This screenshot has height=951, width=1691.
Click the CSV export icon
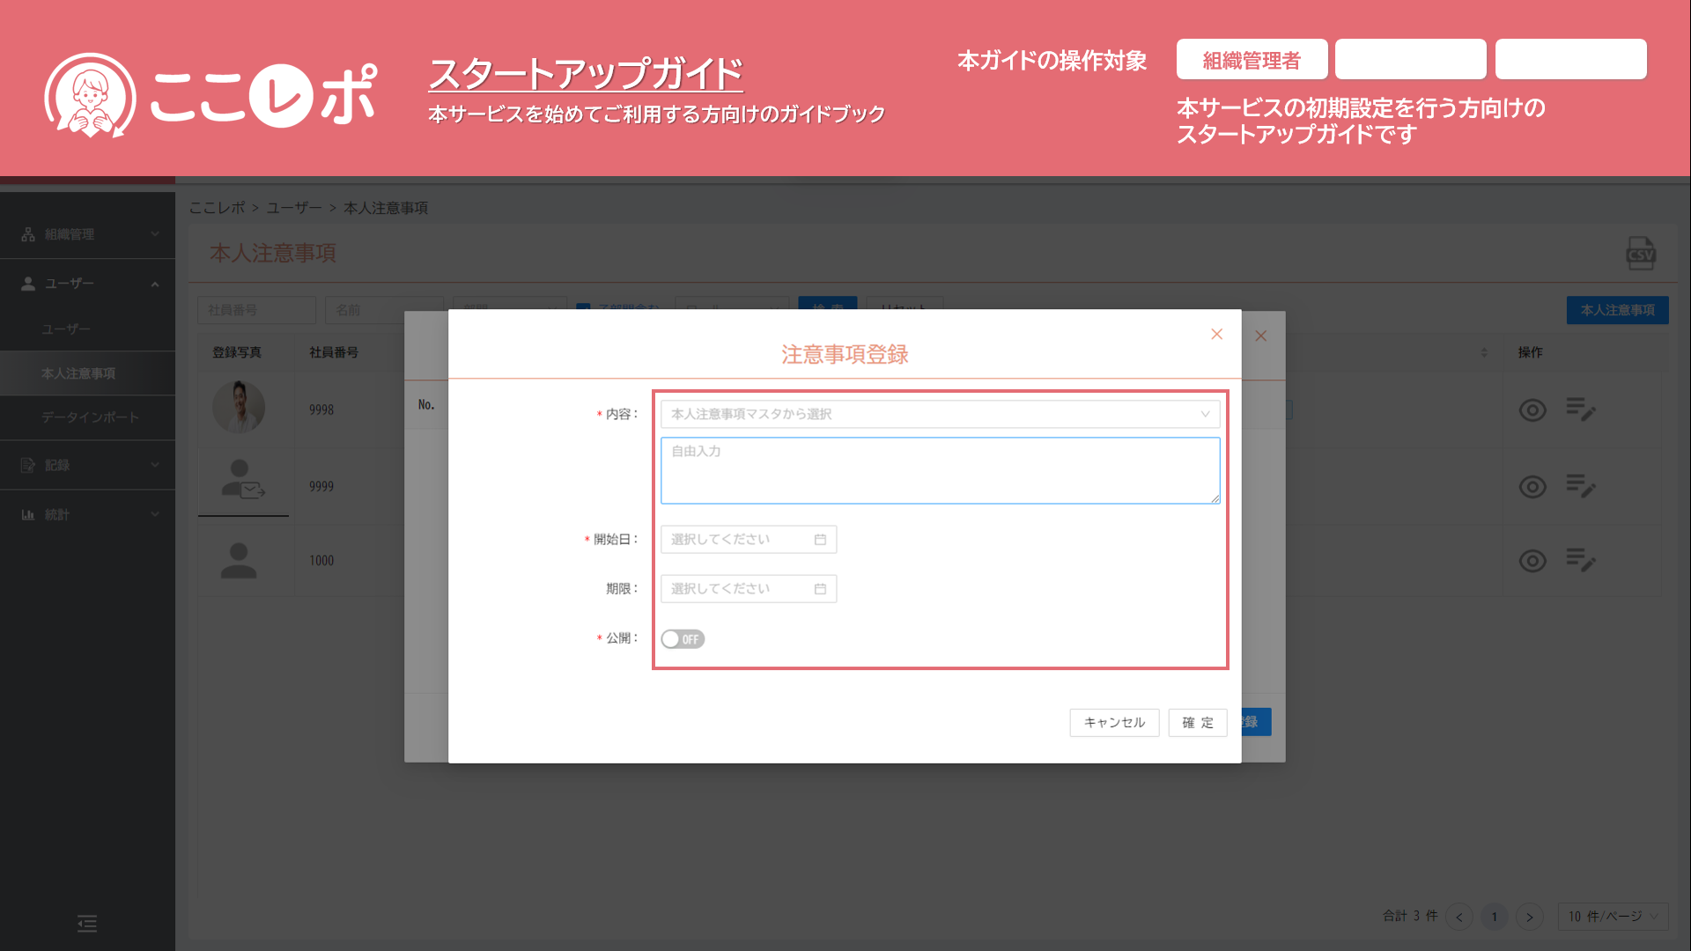tap(1640, 254)
